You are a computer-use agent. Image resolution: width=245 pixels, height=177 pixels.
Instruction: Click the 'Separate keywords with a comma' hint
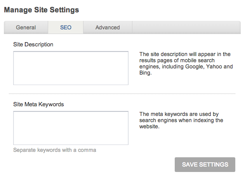[55, 150]
